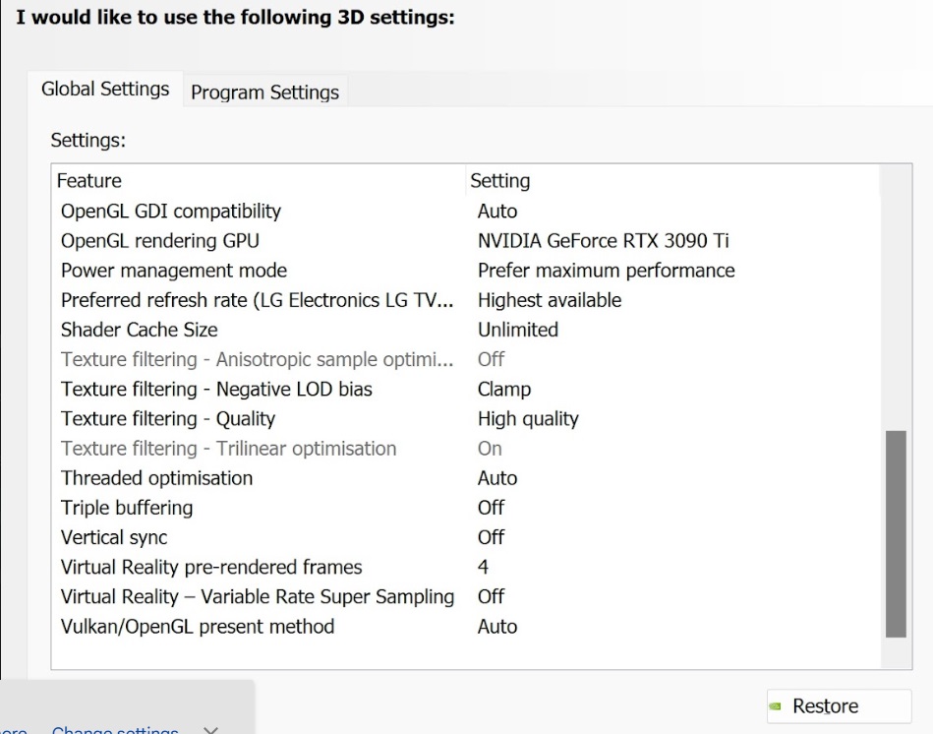Open the NVIDIA GeForce RTX 3090 Ti setting

(x=604, y=240)
